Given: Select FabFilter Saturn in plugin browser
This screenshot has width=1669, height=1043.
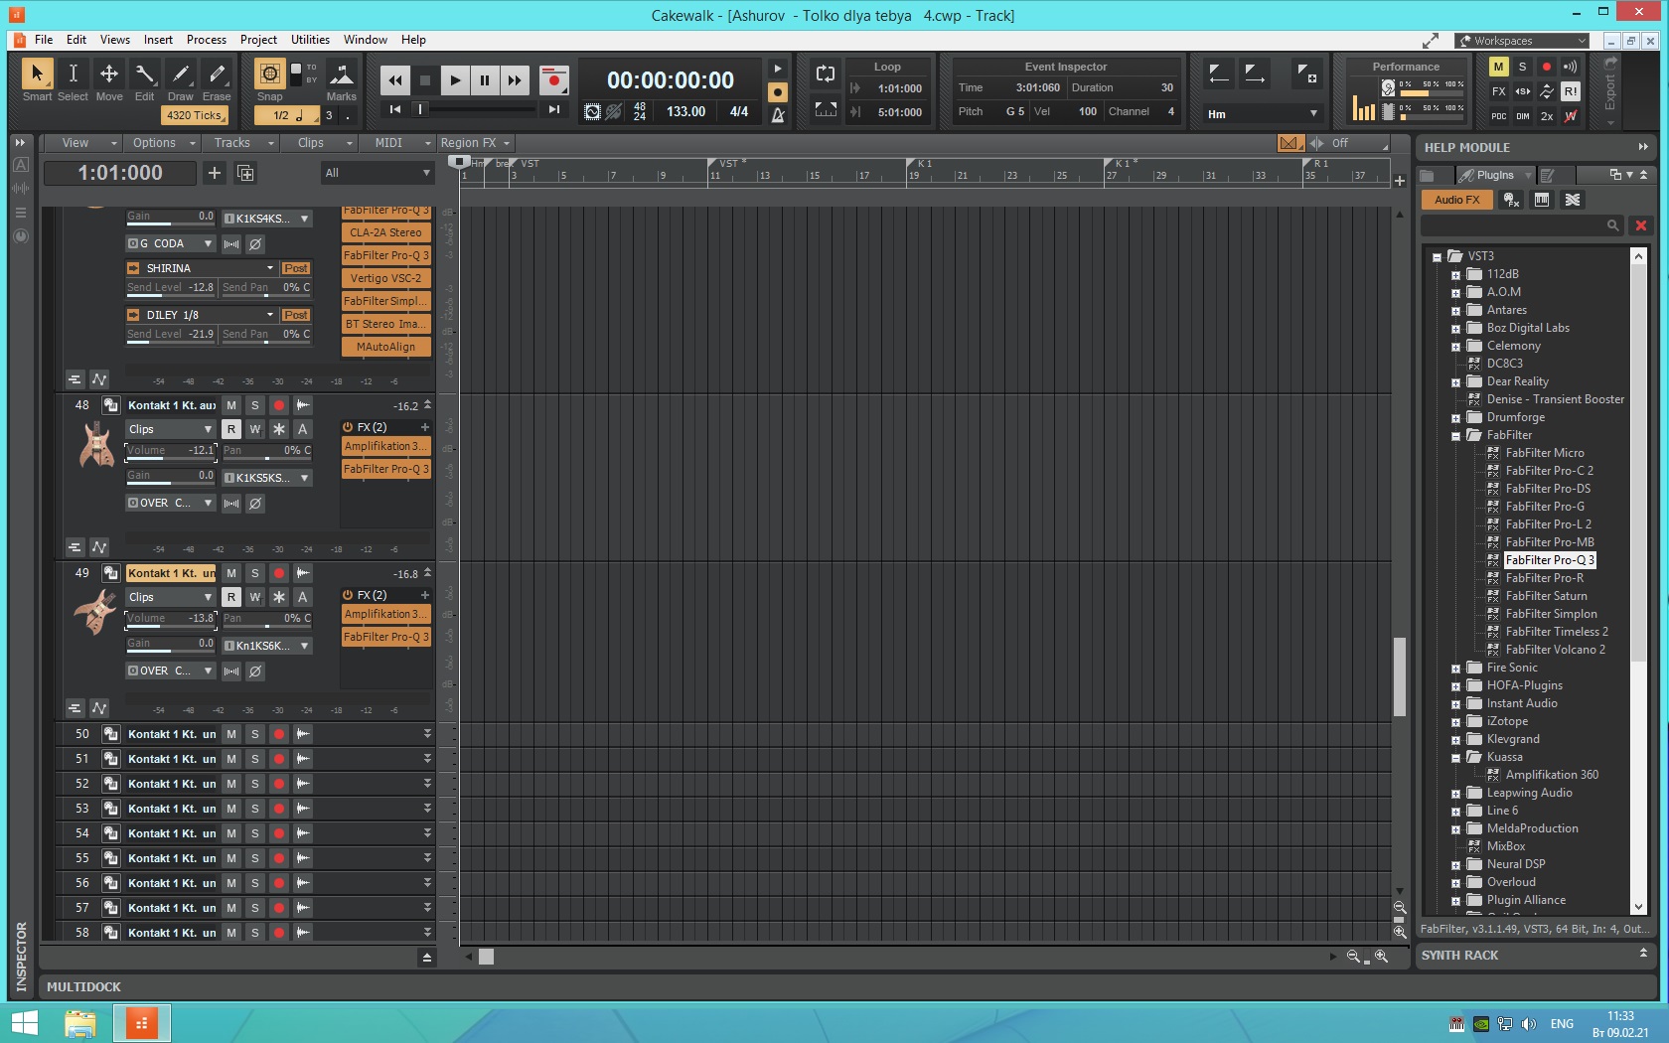Looking at the screenshot, I should 1546,596.
